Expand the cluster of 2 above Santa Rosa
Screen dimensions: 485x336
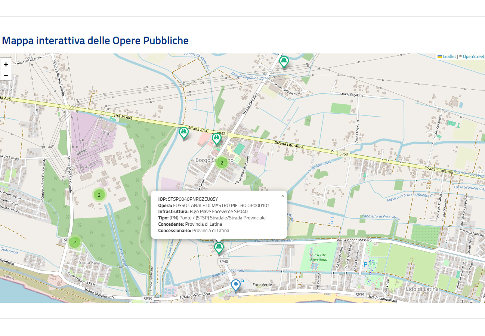click(75, 243)
